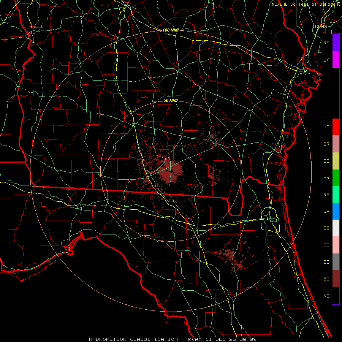
Task: Click the HR legend label
Action: 326,178
